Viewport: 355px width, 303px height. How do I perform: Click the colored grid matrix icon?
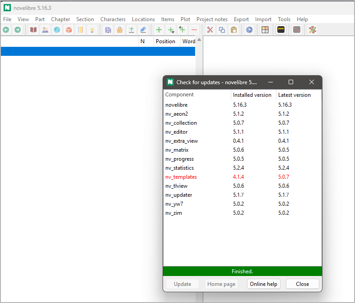pos(265,30)
